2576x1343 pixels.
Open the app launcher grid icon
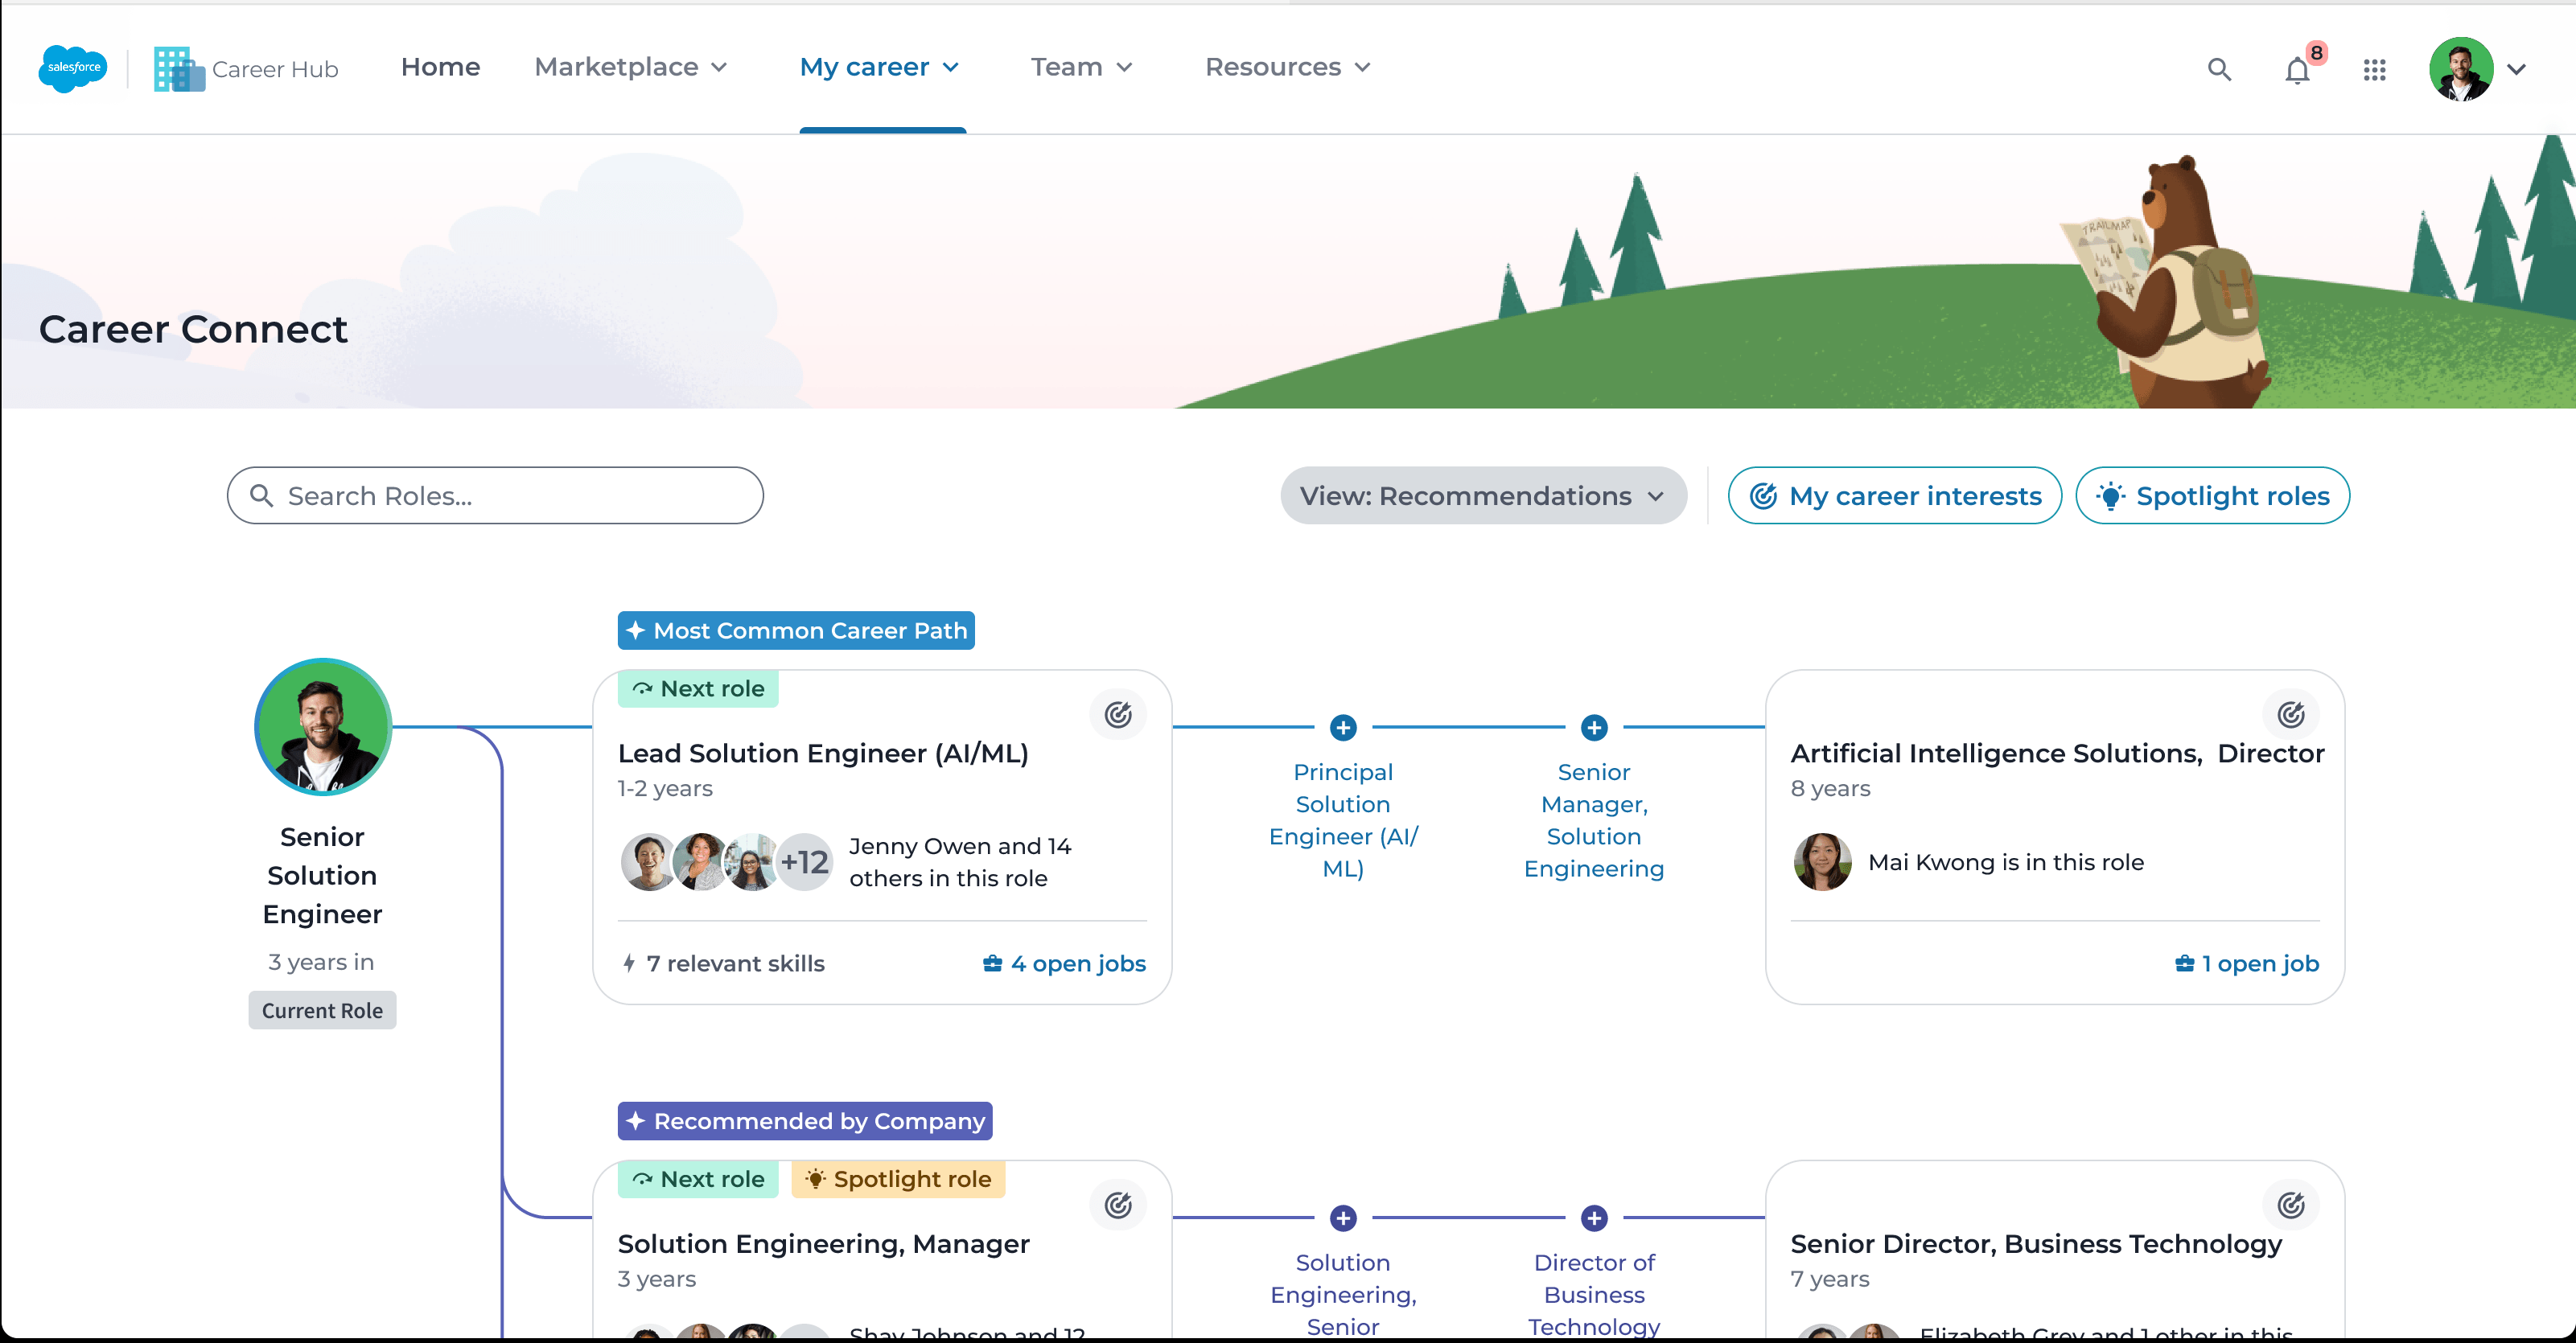(x=2375, y=69)
